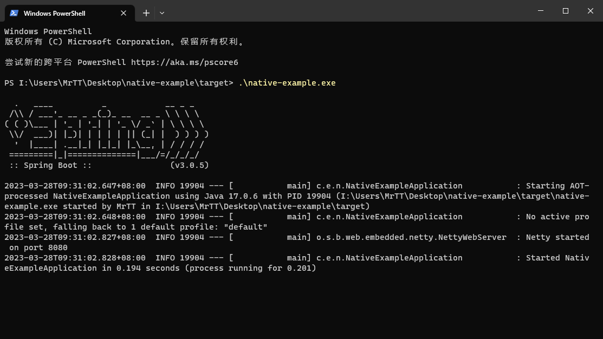Click the ':: Spring Boot ::' label

50,165
